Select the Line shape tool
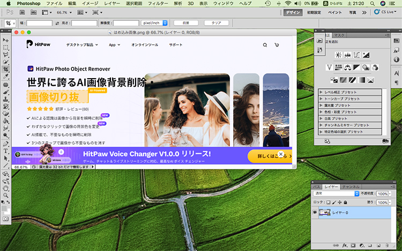This screenshot has width=402, height=251. 6,165
